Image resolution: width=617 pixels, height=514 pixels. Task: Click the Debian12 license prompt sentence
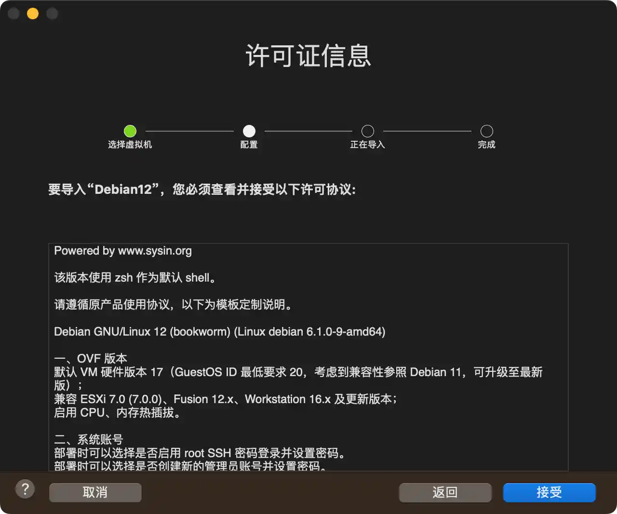tap(202, 189)
